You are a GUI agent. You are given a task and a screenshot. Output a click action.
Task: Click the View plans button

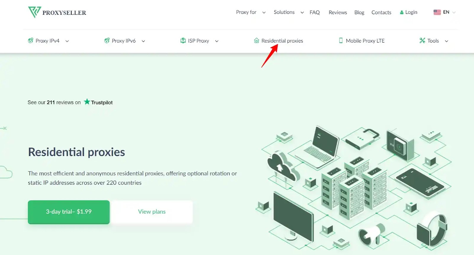[152, 212]
